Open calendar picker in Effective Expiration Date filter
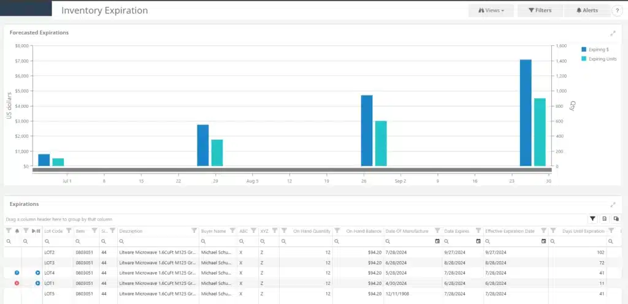This screenshot has width=628, height=304. point(543,241)
